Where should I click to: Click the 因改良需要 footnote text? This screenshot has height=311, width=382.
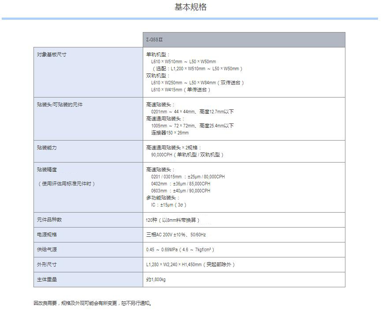93,303
